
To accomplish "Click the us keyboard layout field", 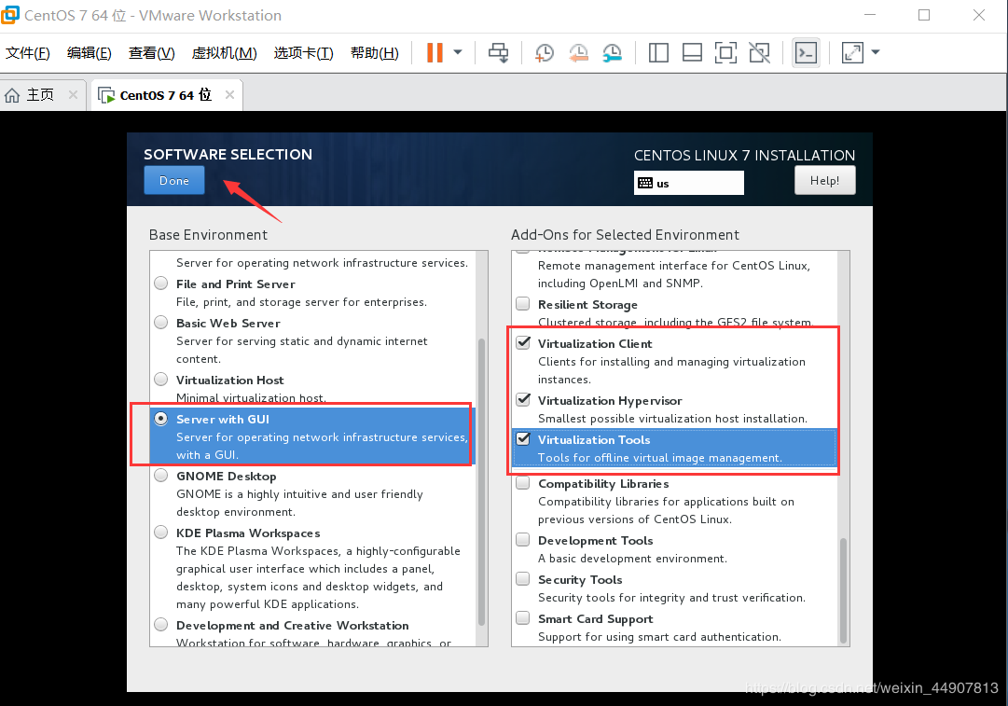I will (x=688, y=183).
